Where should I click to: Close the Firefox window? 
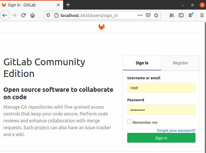(x=202, y=5)
